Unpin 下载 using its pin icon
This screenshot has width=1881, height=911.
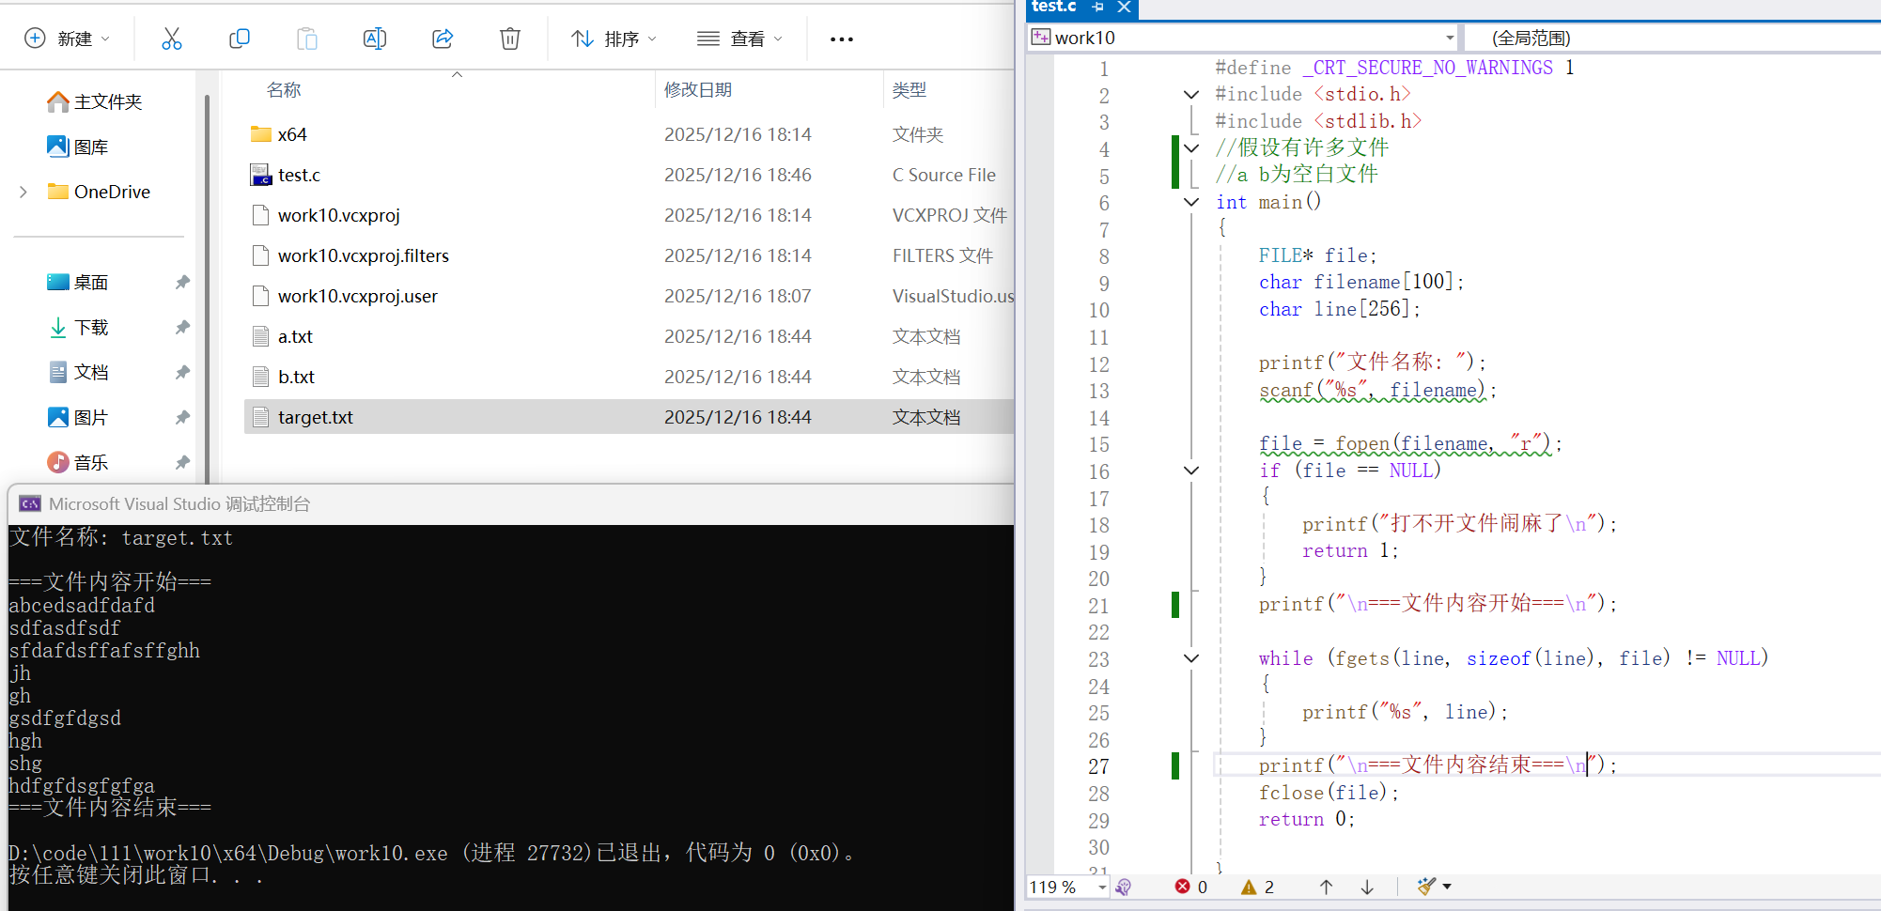[x=182, y=327]
